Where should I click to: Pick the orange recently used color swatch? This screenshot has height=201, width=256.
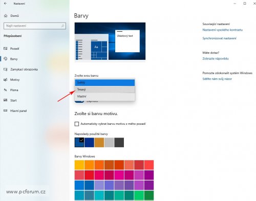click(99, 142)
